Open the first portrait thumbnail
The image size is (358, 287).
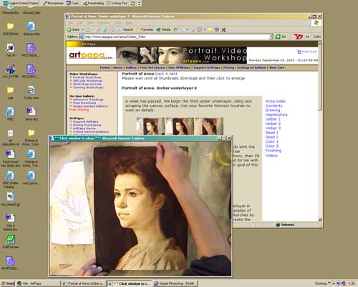click(x=150, y=126)
